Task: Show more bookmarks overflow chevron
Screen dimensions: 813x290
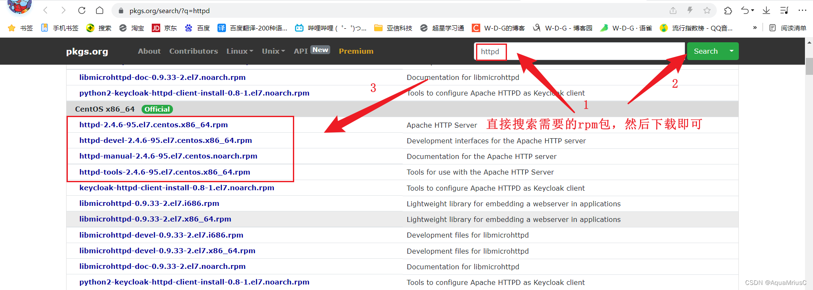Action: click(755, 28)
